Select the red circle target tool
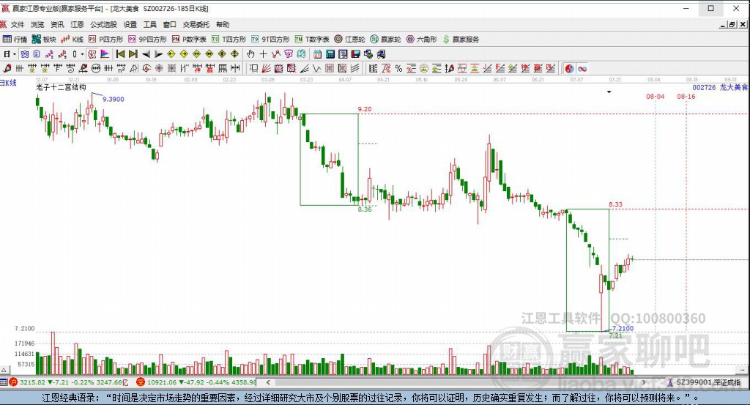Viewport: 750px width, 405px height. (146, 68)
